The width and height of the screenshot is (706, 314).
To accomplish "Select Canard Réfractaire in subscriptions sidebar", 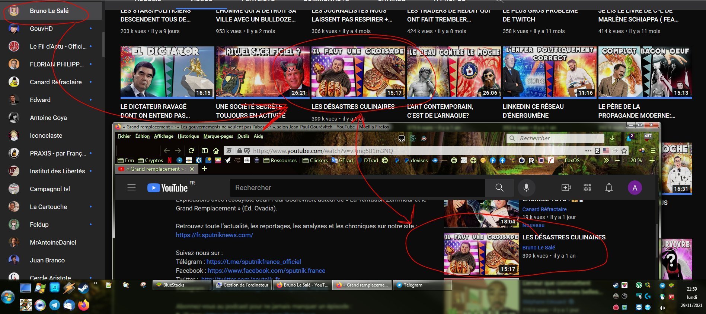I will [51, 82].
